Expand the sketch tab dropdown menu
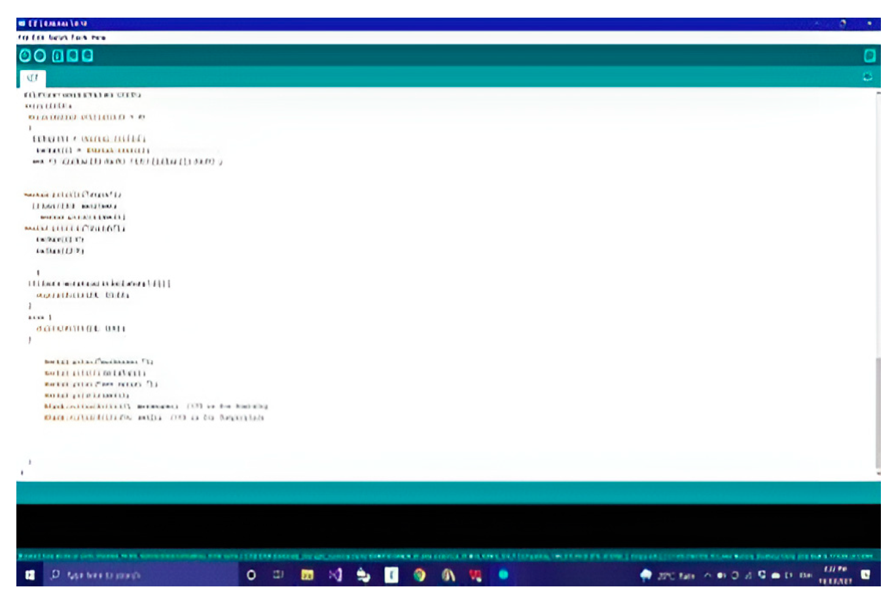This screenshot has height=606, width=894. click(x=867, y=77)
